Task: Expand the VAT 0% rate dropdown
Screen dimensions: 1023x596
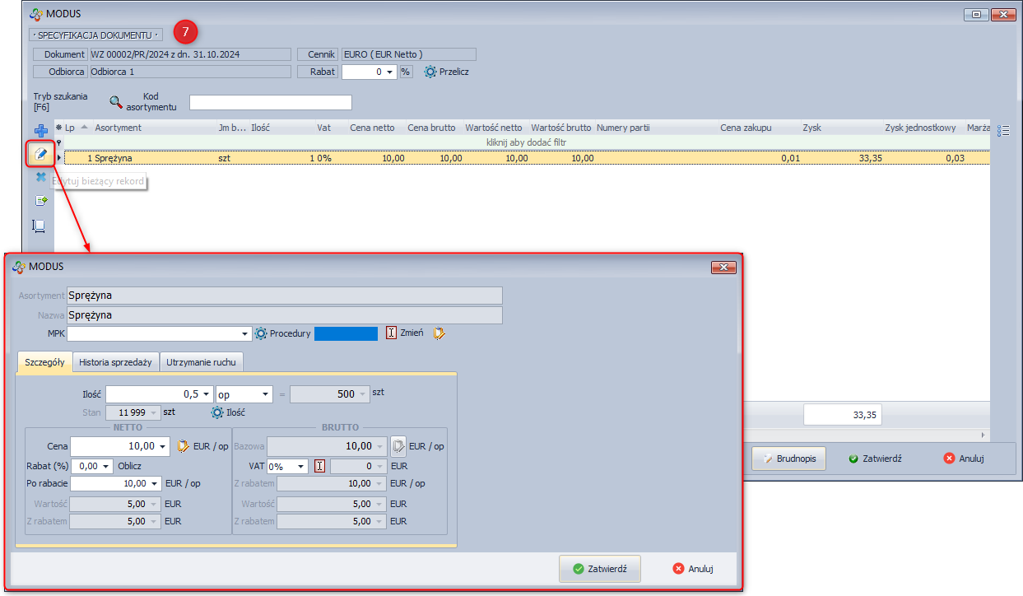Action: [x=301, y=467]
